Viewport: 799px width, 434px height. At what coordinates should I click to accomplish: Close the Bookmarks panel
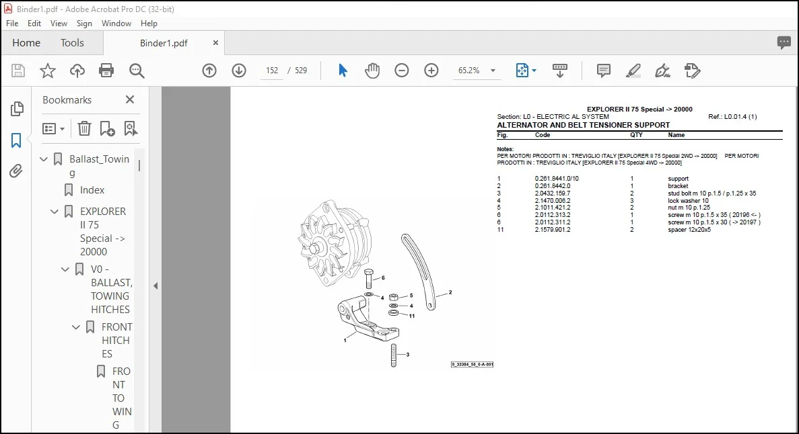click(130, 99)
